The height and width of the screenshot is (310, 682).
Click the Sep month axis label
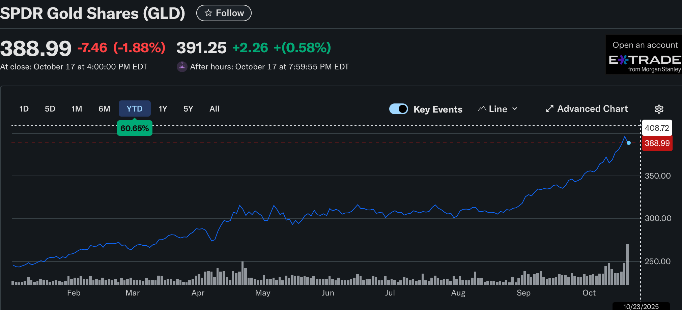(x=523, y=293)
